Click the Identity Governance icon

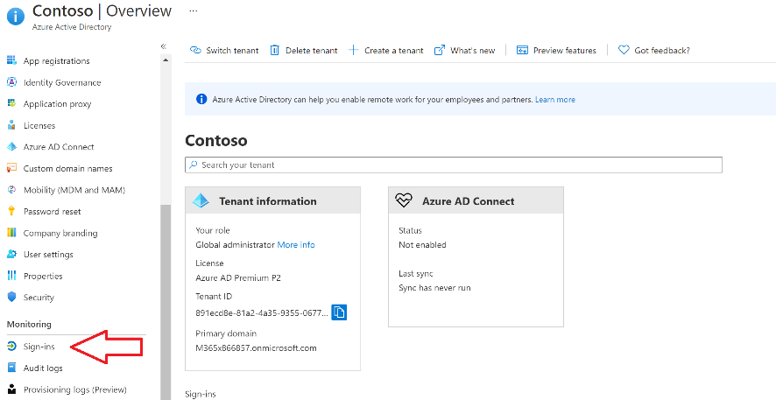[x=11, y=82]
